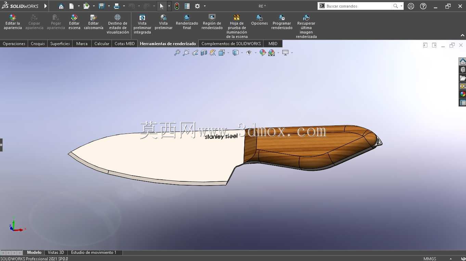Expand the Save dropdown arrow
The height and width of the screenshot is (261, 466).
[x=109, y=6]
